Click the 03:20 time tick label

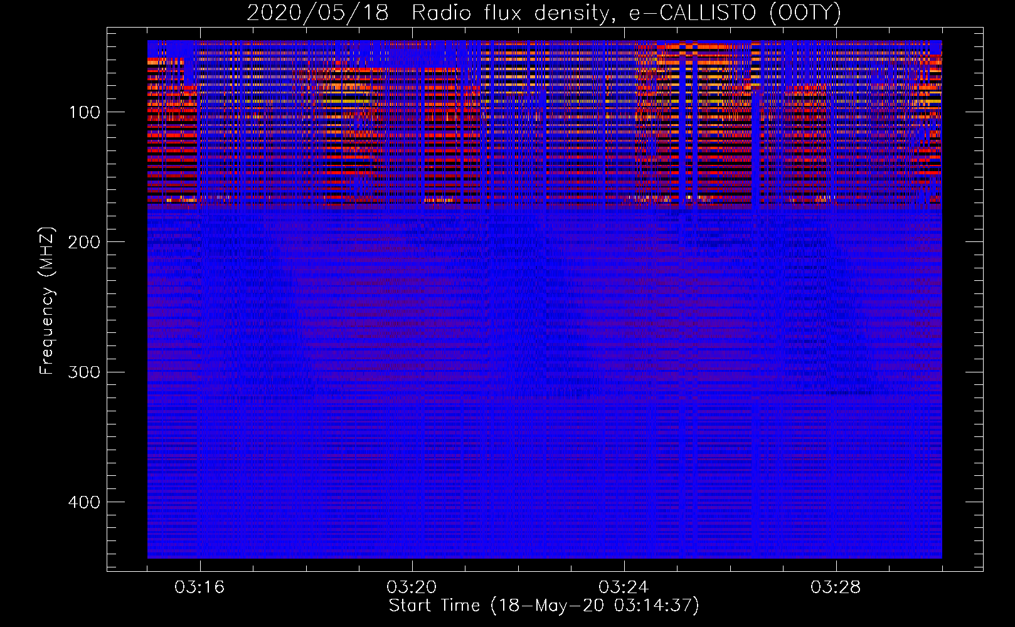[x=412, y=587]
